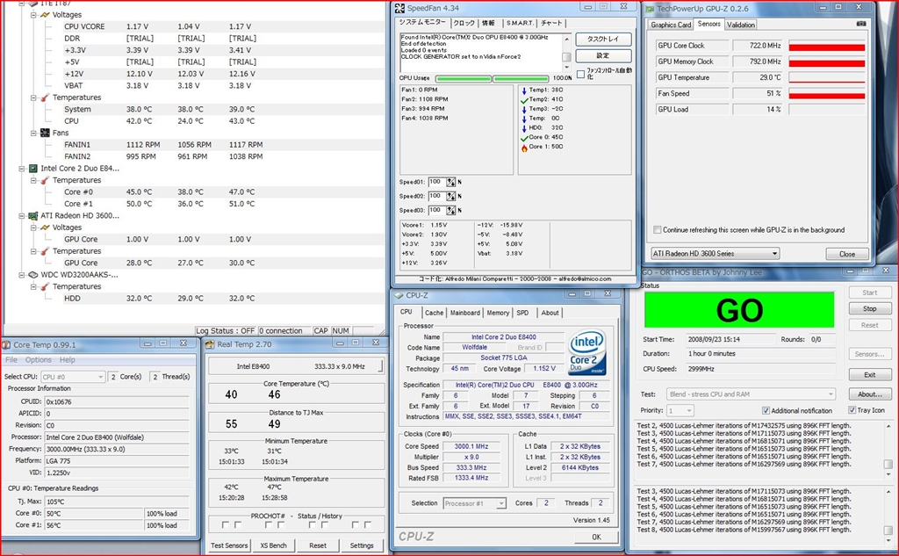Open the Memory tab in CPU-Z

498,313
